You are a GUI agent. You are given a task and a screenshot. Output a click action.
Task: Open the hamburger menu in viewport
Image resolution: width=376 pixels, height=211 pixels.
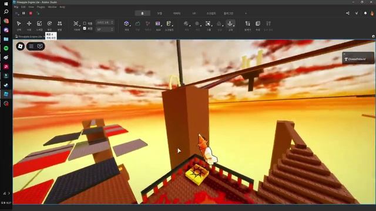click(x=31, y=46)
